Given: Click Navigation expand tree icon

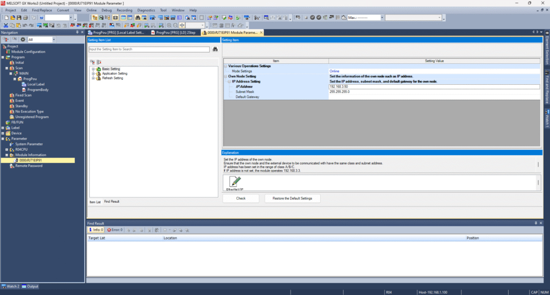Looking at the screenshot, I should pyautogui.click(x=6, y=40).
